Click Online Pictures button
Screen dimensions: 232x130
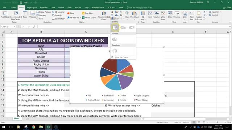(x=44, y=12)
